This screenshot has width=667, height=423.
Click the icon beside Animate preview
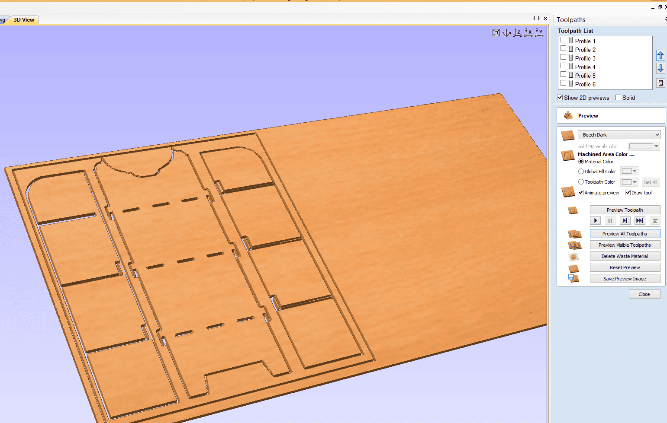click(568, 192)
